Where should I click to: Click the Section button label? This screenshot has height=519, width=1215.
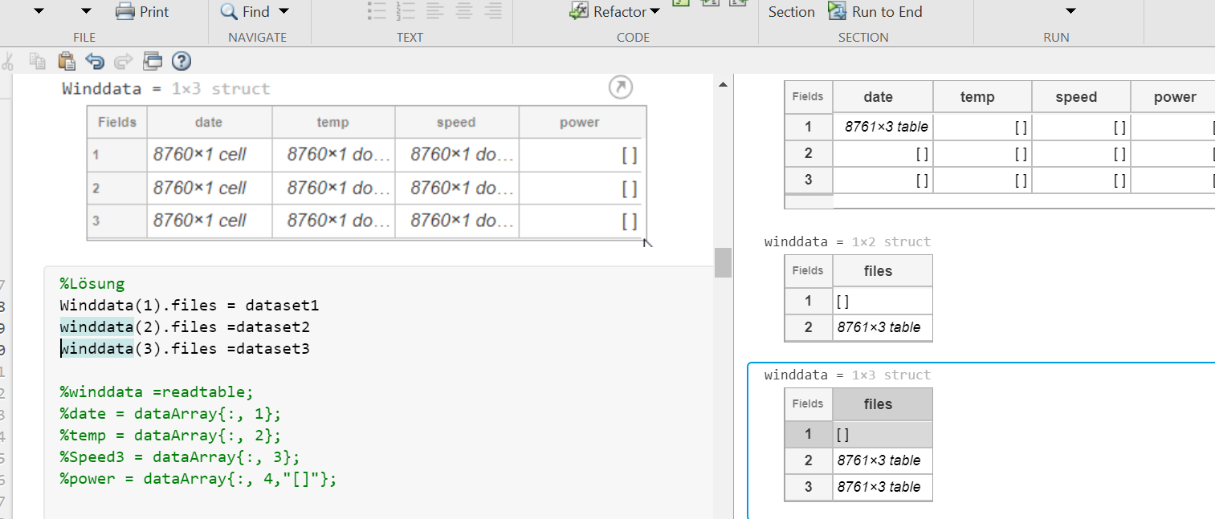coord(791,12)
